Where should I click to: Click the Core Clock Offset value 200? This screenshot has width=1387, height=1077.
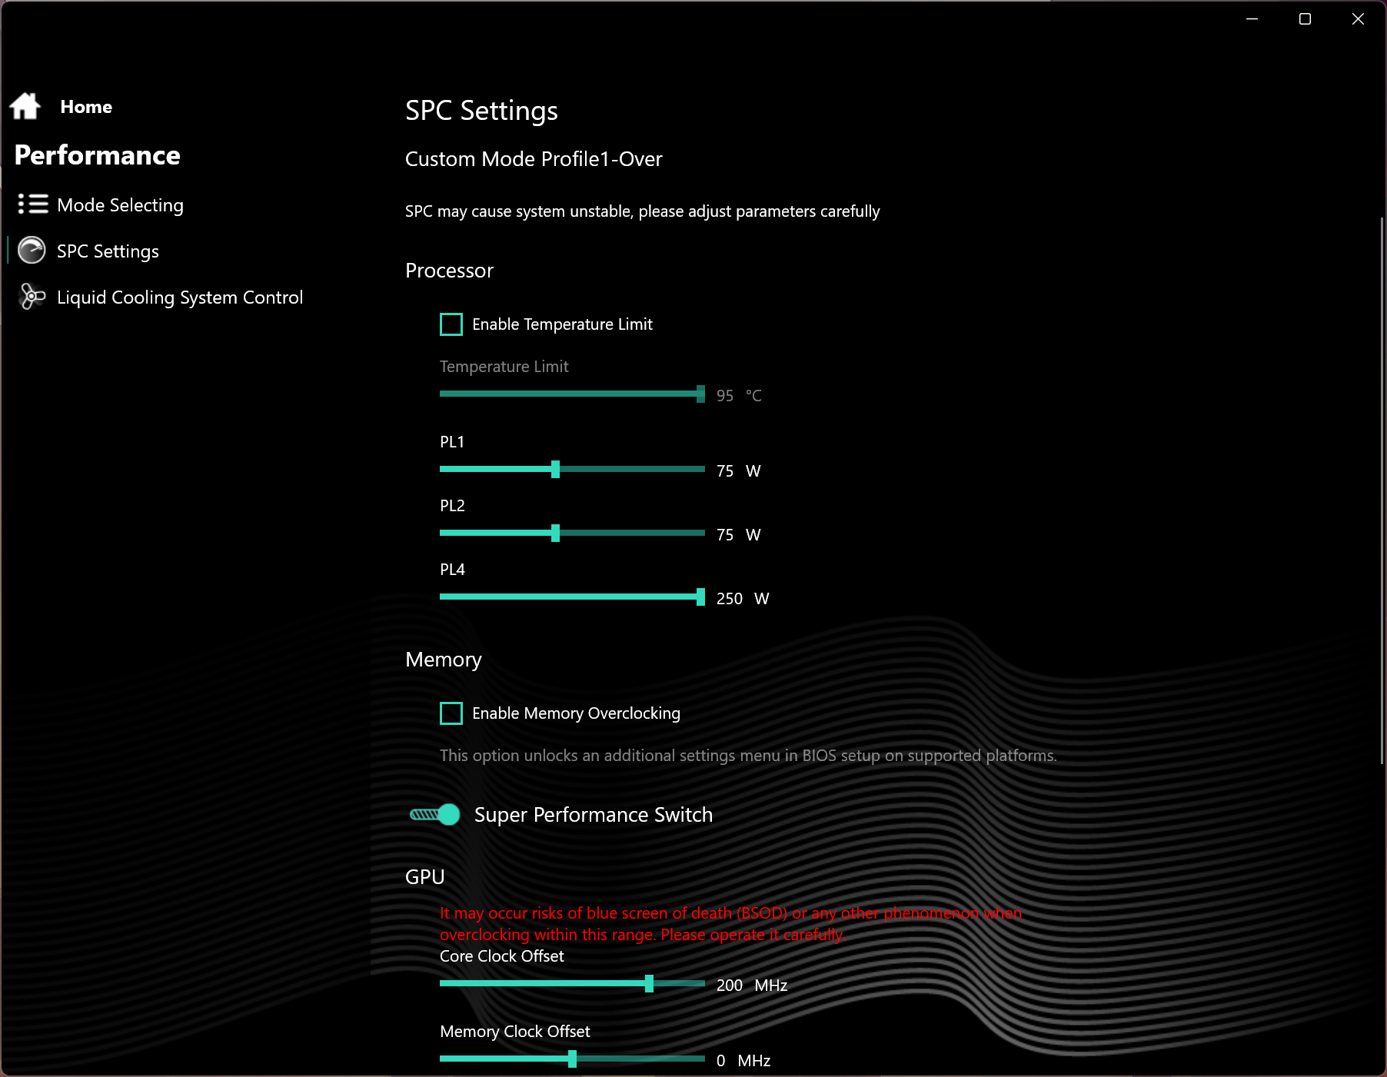point(730,985)
